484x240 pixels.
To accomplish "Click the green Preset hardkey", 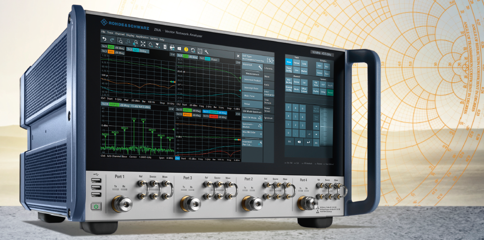I will pyautogui.click(x=330, y=93).
